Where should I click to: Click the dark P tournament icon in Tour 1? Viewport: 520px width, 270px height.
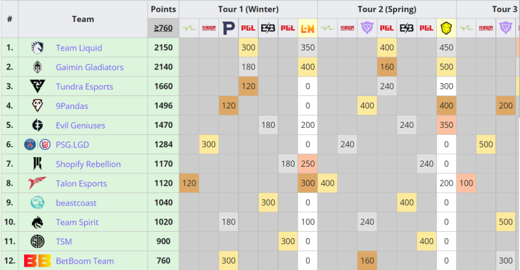click(228, 29)
